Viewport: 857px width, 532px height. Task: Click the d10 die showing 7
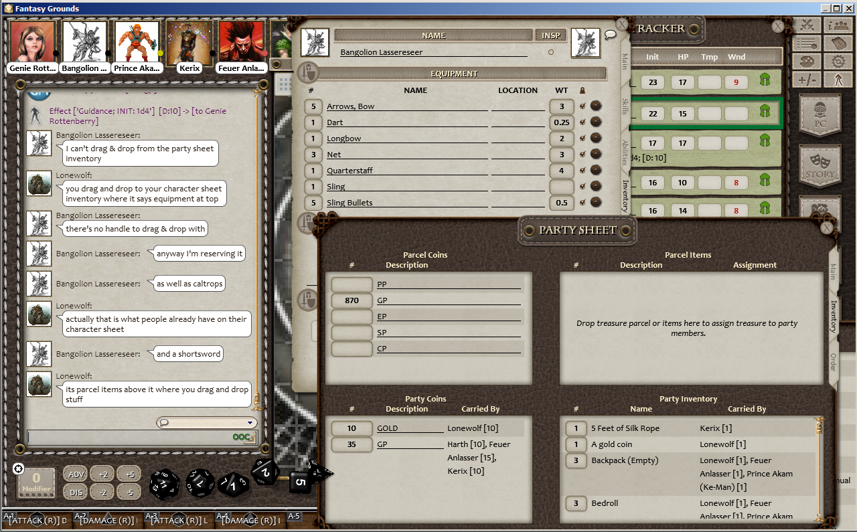click(200, 482)
